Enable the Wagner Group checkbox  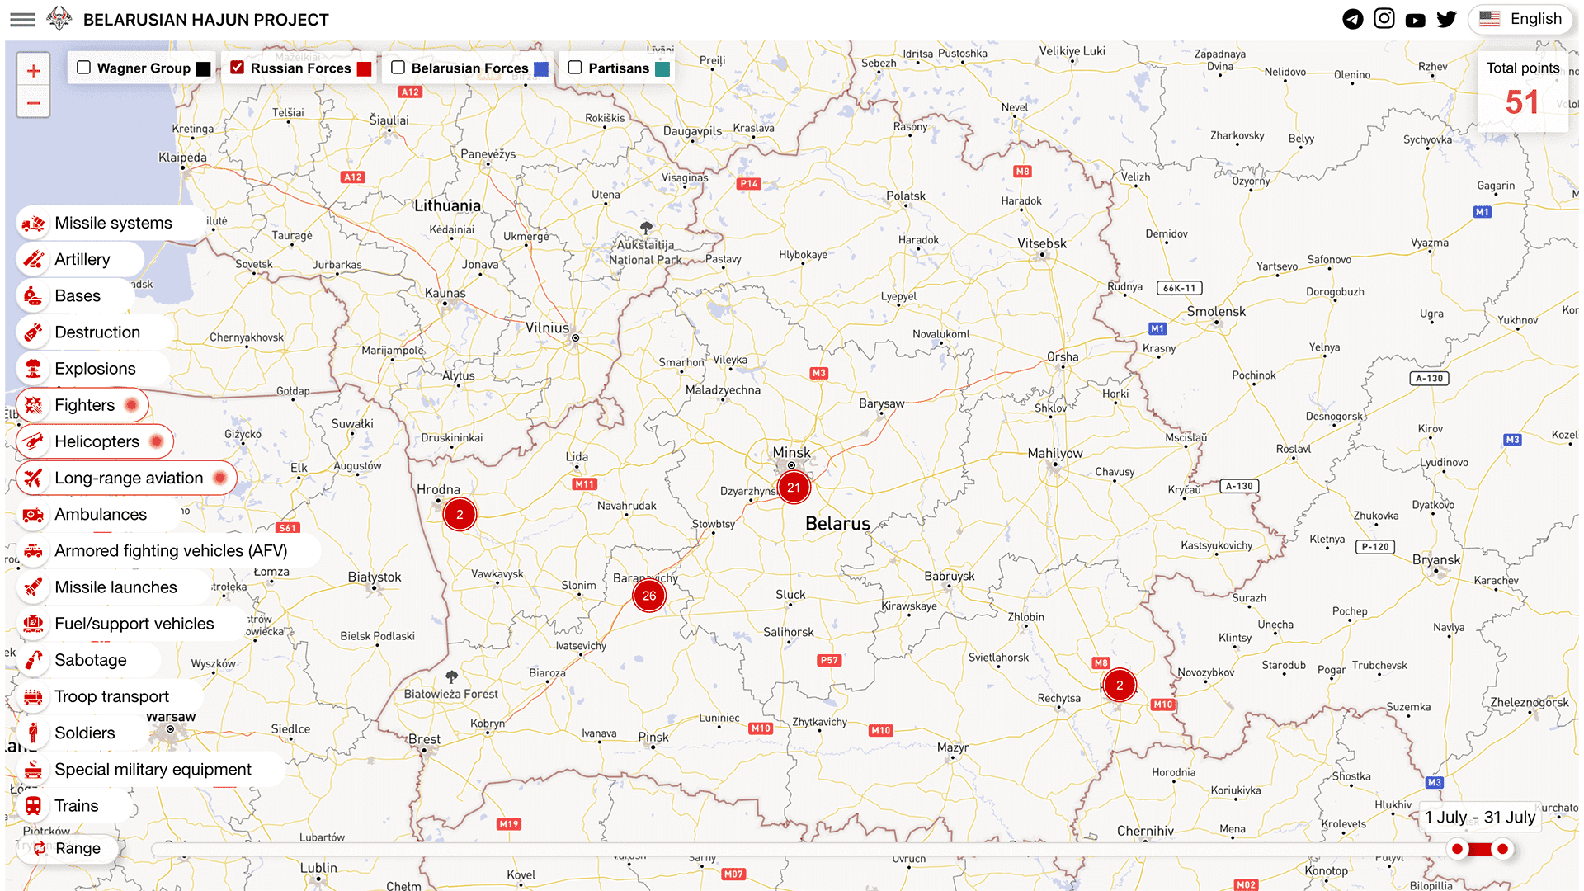click(x=84, y=68)
